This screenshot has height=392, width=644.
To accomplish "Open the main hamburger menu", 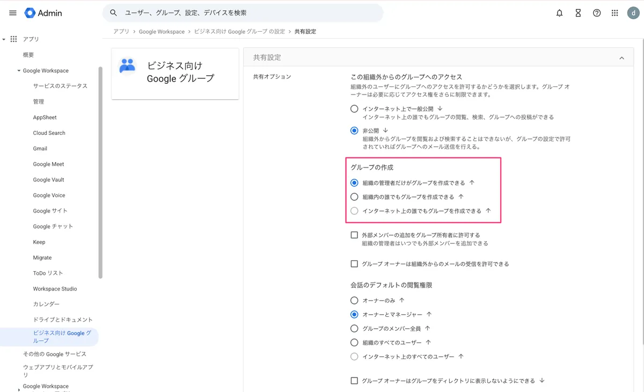I will tap(13, 13).
